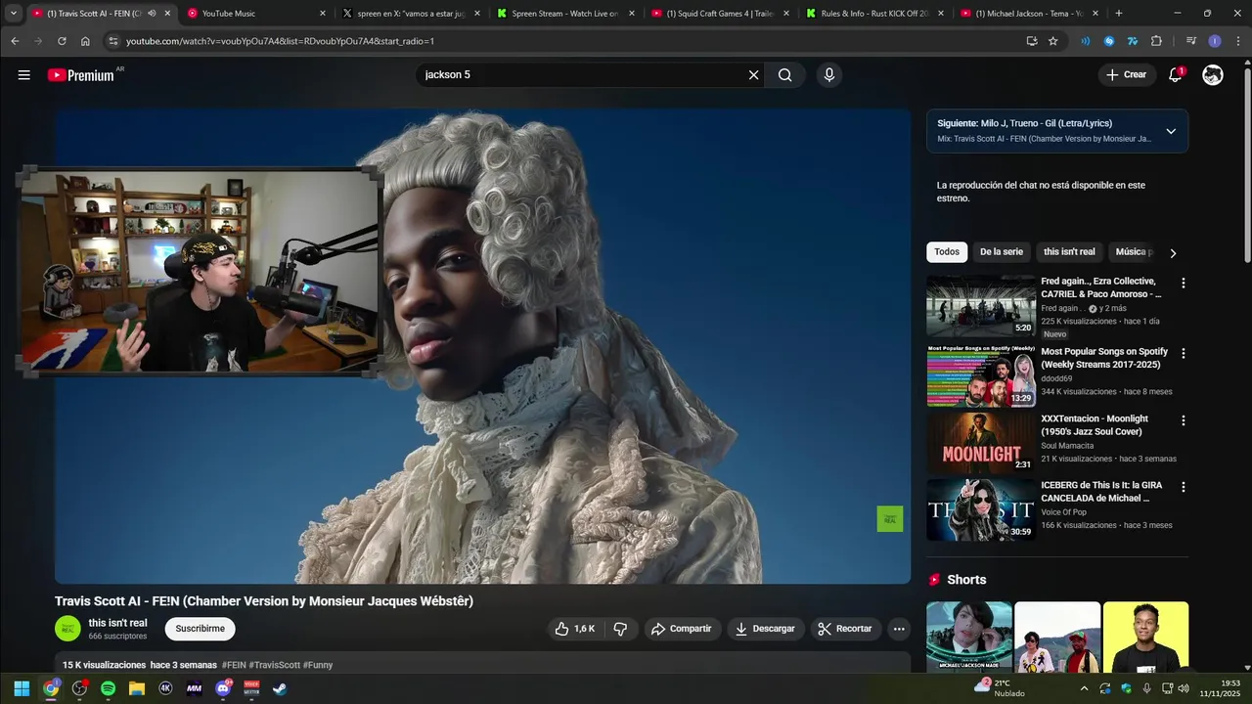Open more video actions ellipsis

pos(899,629)
